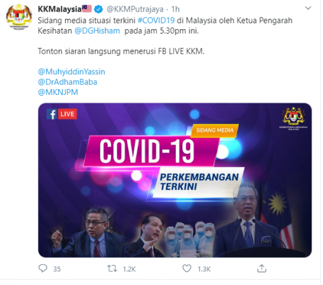Open the @MKNJPM mention link

(x=58, y=92)
